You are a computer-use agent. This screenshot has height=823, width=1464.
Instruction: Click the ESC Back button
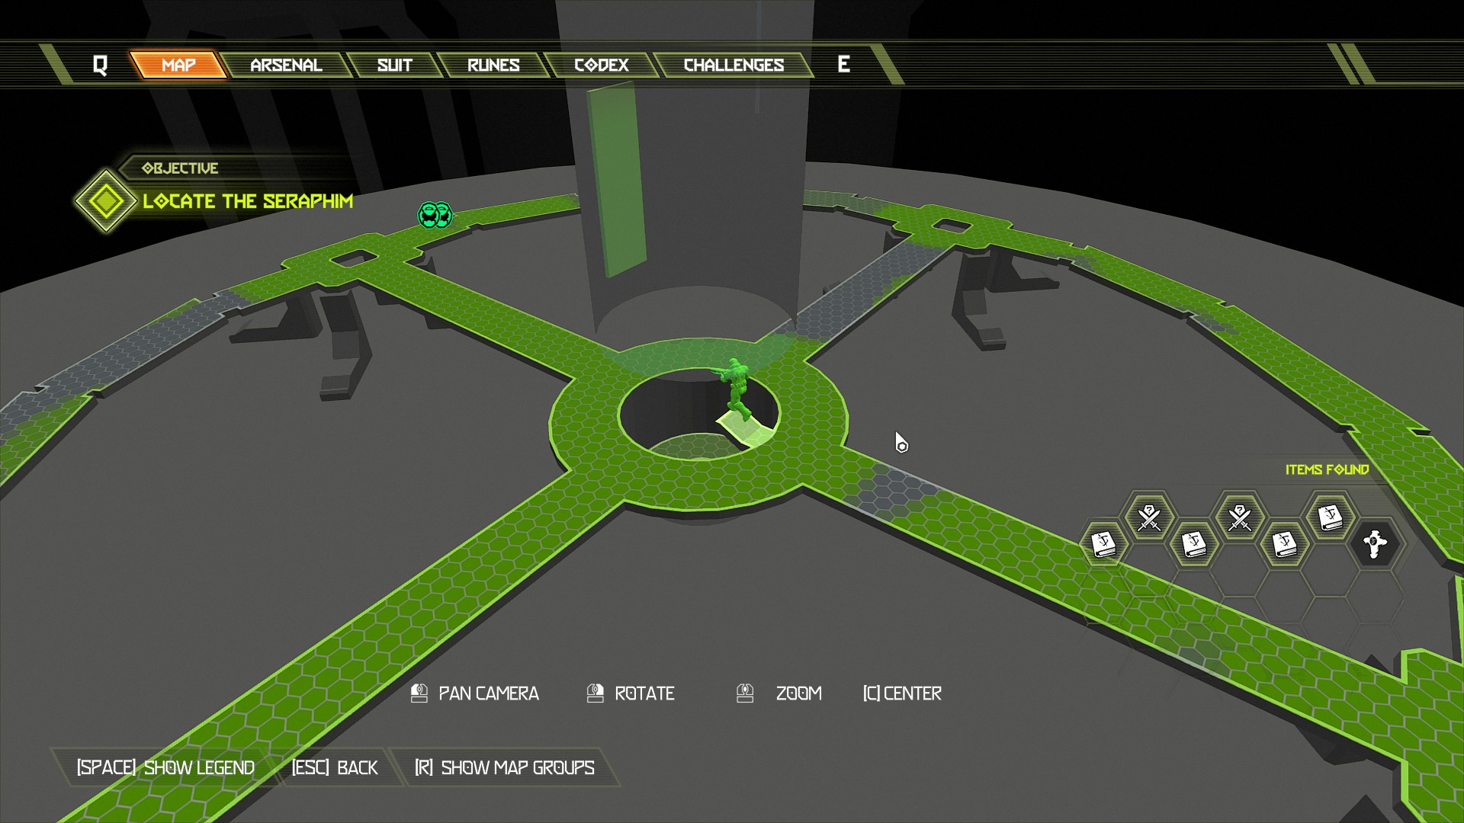334,767
